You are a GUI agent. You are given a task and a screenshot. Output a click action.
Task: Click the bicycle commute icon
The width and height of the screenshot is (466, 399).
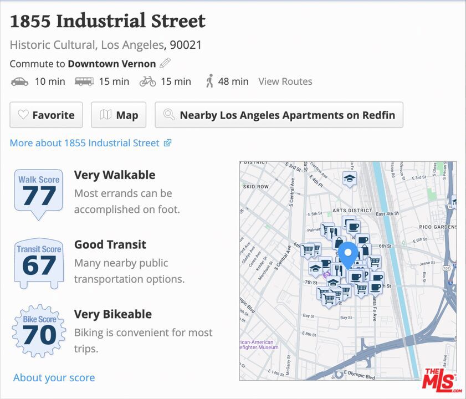click(146, 81)
